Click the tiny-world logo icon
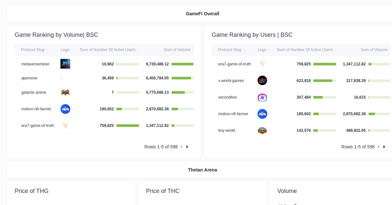The width and height of the screenshot is (392, 205). [262, 130]
